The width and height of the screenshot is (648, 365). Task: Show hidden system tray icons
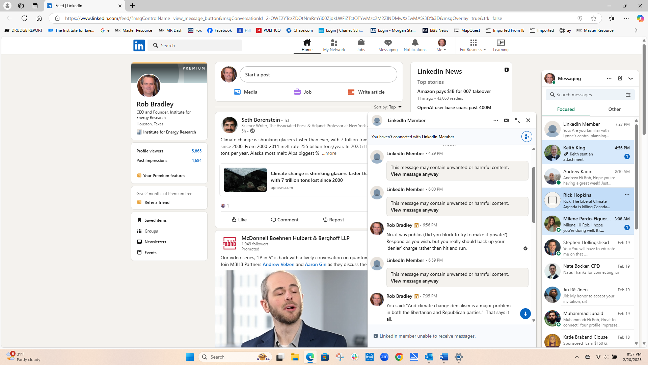point(576,357)
